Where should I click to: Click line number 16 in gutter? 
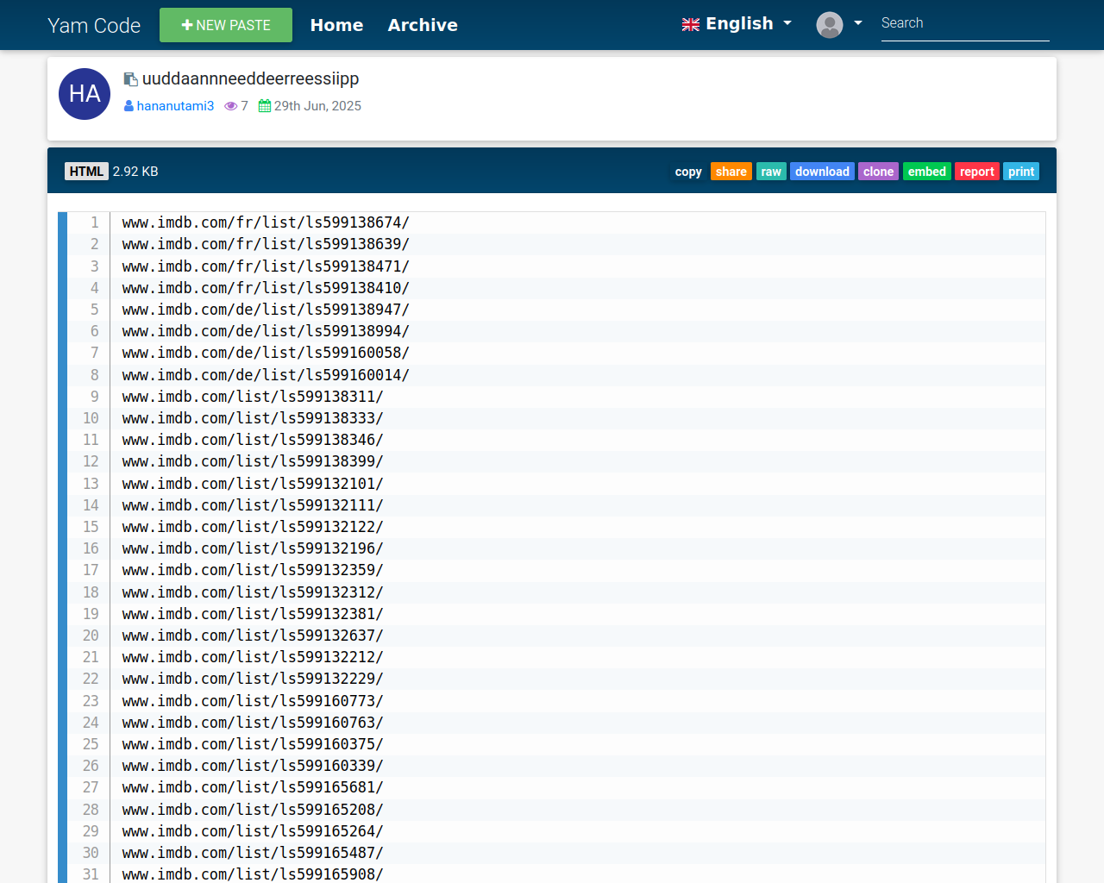coord(91,548)
